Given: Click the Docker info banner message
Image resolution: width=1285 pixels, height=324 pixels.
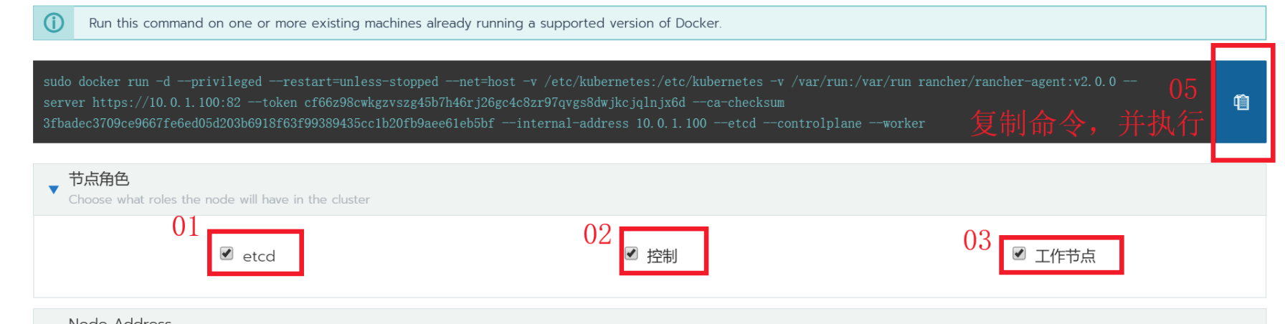Looking at the screenshot, I should [405, 23].
